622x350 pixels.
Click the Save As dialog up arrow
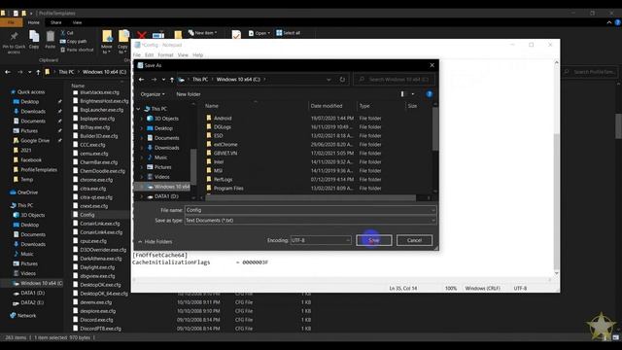tap(172, 80)
